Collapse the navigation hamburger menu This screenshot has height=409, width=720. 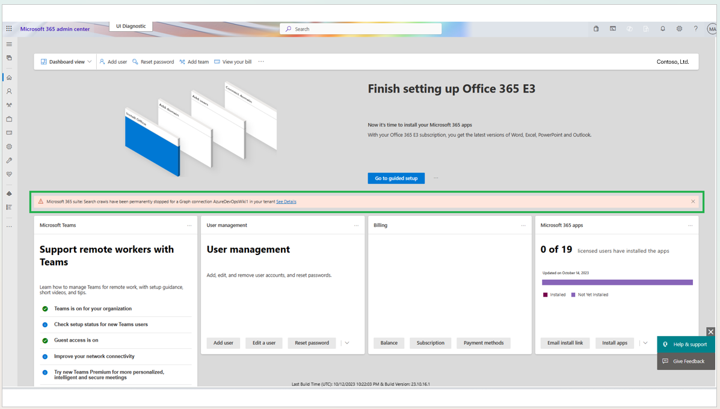9,44
